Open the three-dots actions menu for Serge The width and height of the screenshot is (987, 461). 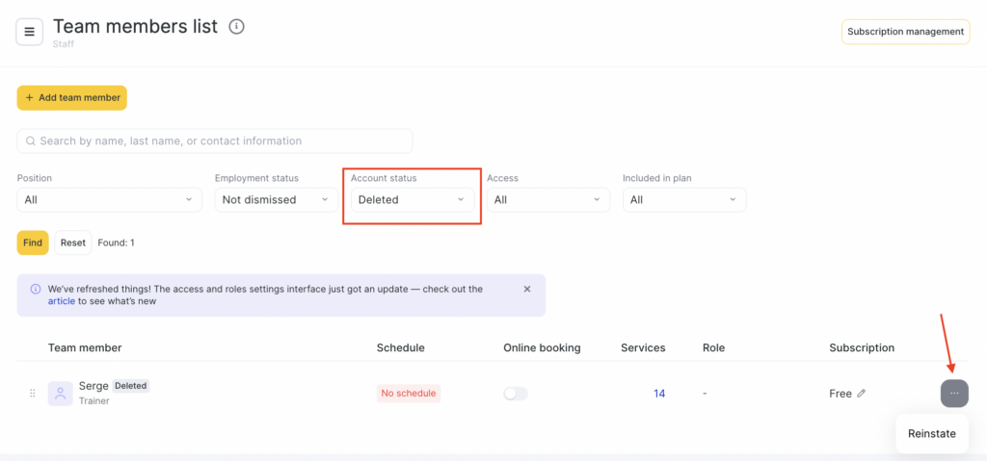pyautogui.click(x=953, y=394)
